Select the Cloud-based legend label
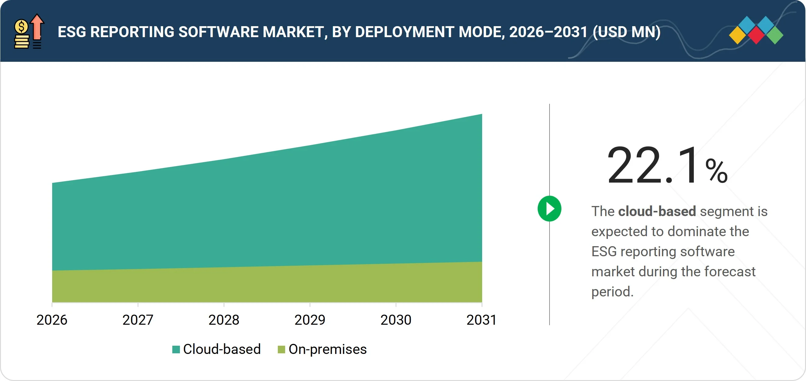 point(222,349)
